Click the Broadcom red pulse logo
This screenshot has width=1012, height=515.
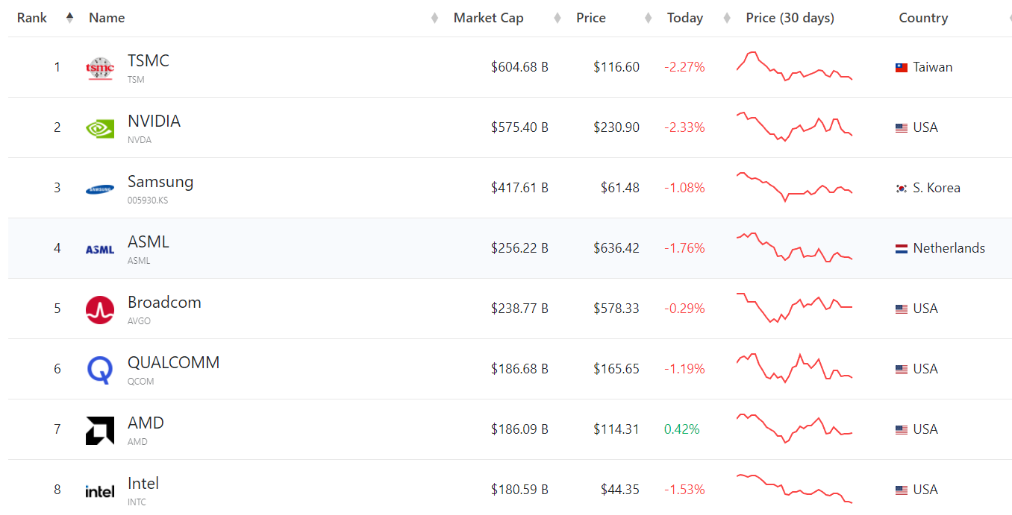point(99,309)
